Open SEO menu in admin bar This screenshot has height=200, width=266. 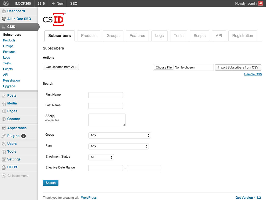[x=74, y=4]
